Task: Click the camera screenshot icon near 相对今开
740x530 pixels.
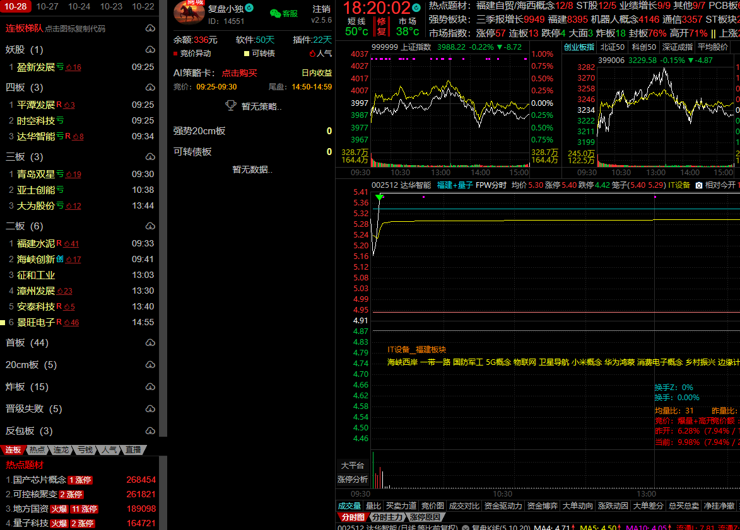Action: point(698,185)
